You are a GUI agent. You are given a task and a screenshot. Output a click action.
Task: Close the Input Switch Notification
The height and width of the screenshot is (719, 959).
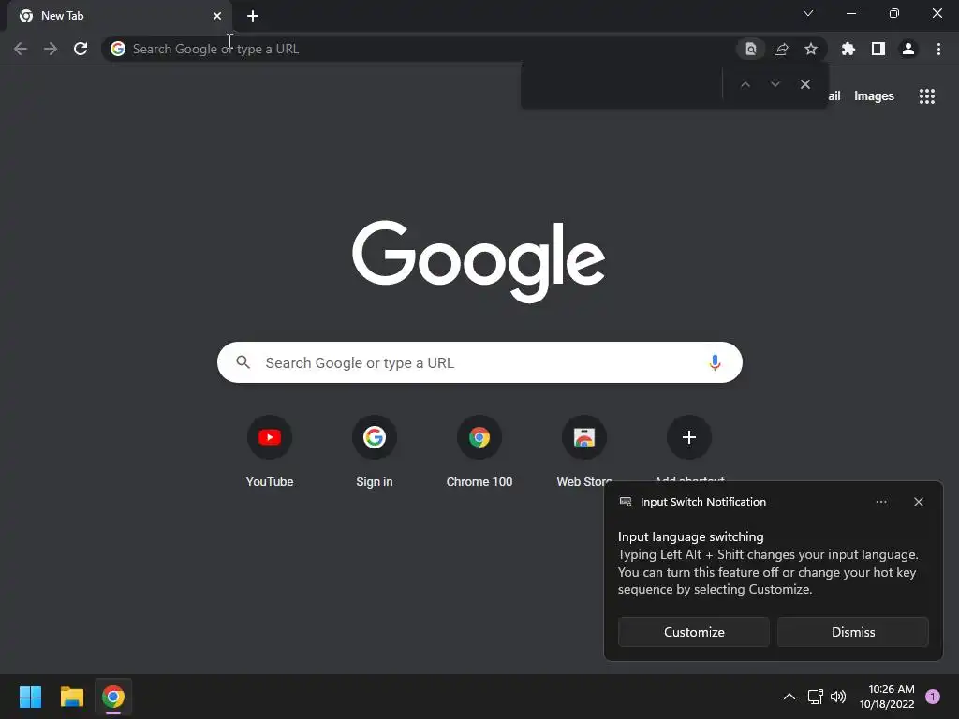[919, 502]
